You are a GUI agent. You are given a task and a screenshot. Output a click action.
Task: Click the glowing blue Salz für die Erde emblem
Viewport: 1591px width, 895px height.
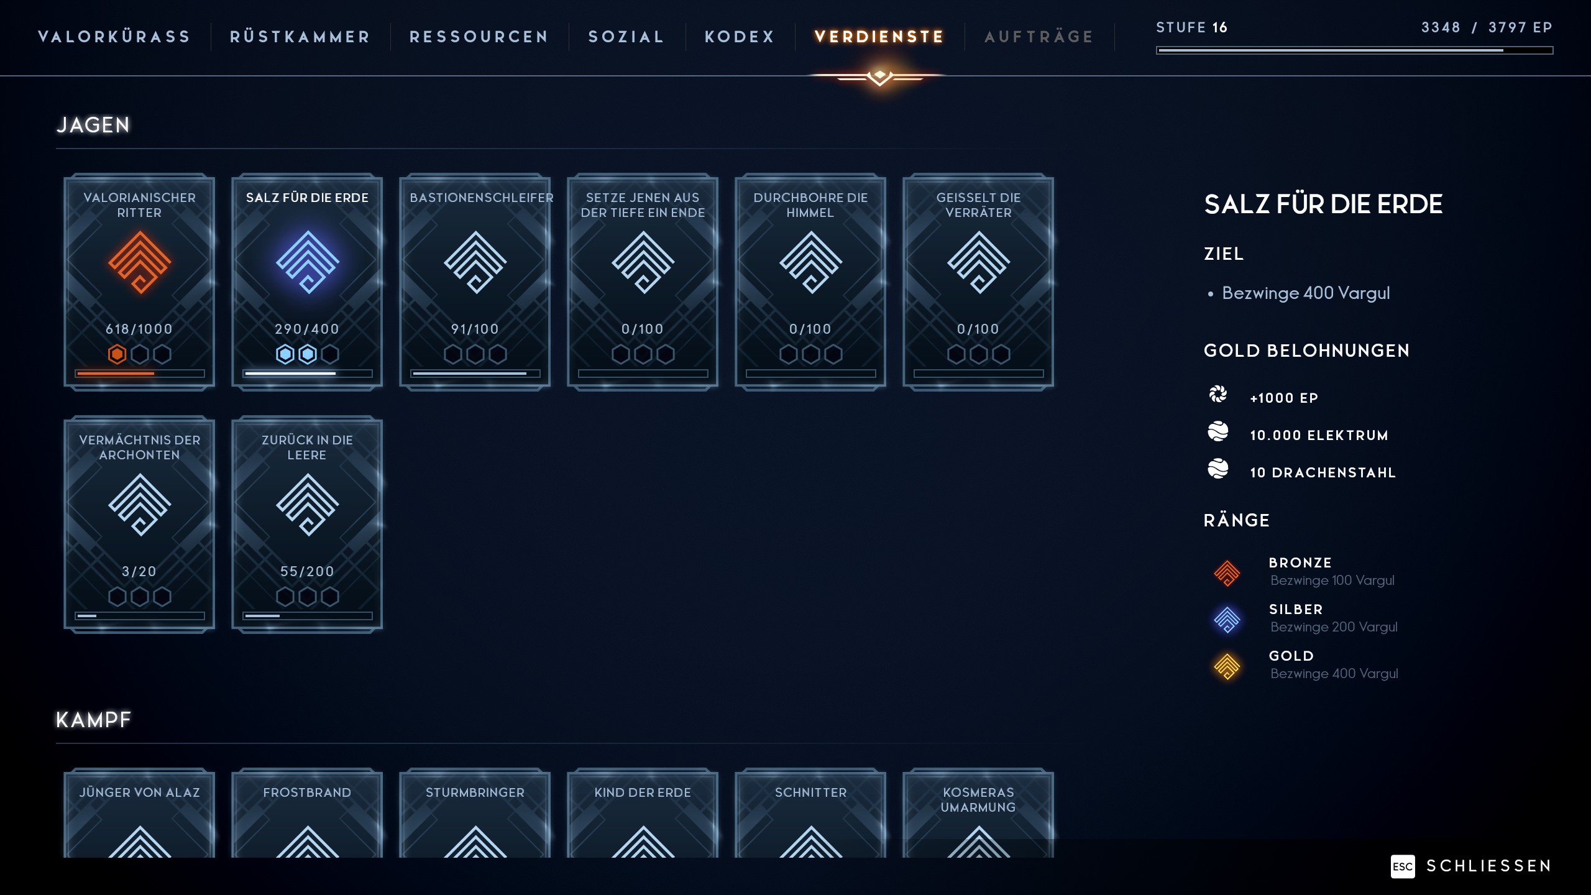pyautogui.click(x=307, y=262)
